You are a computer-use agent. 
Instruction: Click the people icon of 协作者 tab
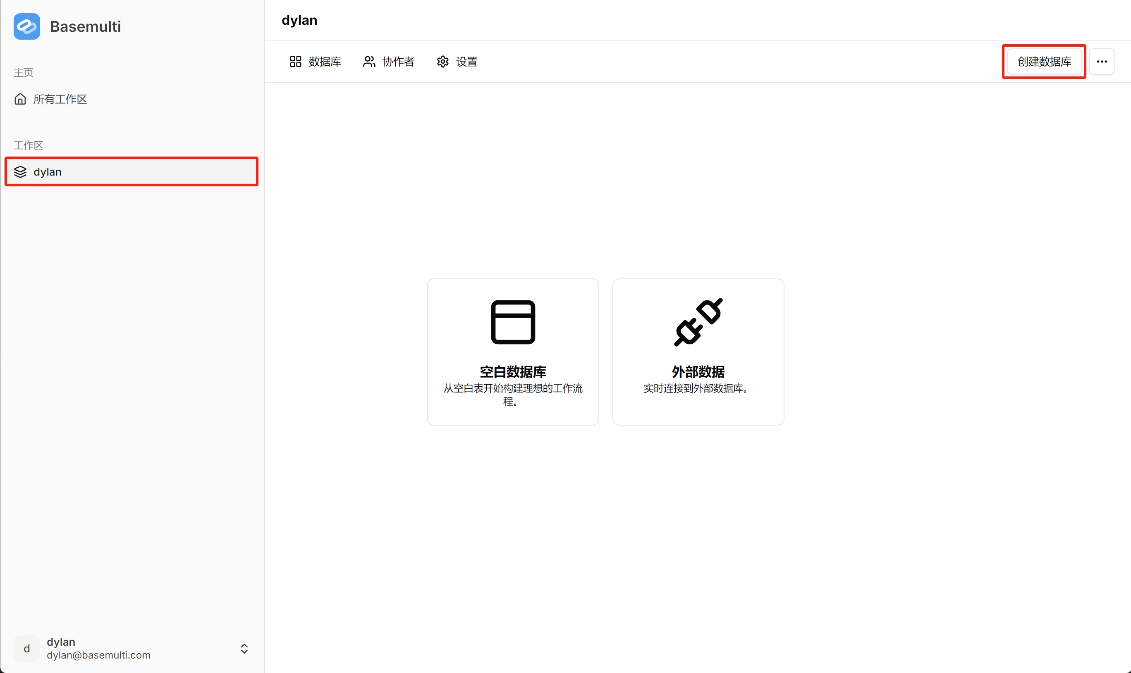pyautogui.click(x=369, y=62)
